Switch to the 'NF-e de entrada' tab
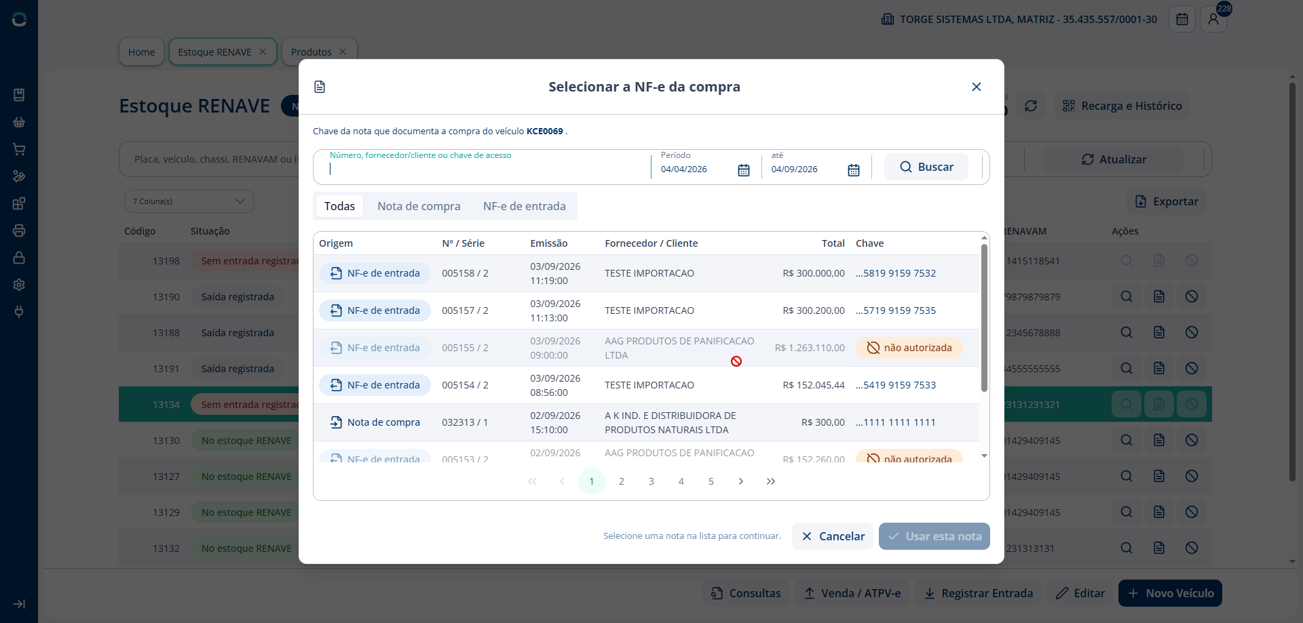 (x=525, y=206)
